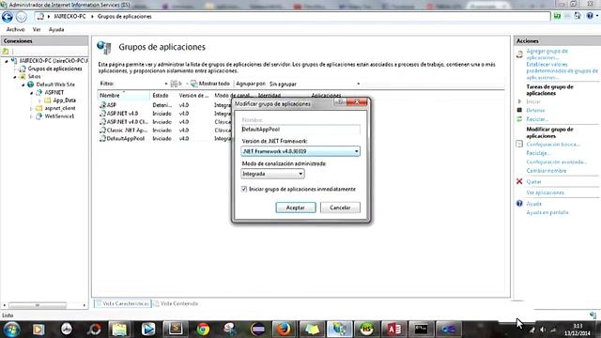Click the Nombre column header
The image size is (601, 338).
click(124, 96)
